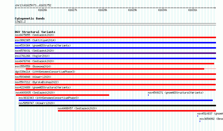
Task: Open the esv3654992 variant label
Action: click(211, 119)
